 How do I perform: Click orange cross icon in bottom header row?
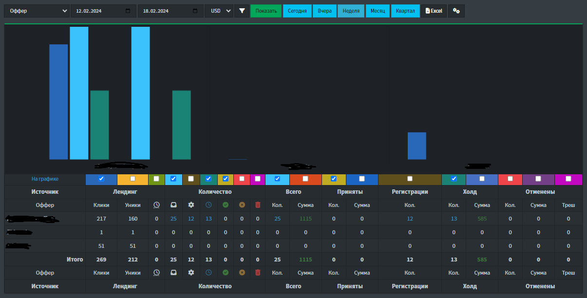pos(242,273)
